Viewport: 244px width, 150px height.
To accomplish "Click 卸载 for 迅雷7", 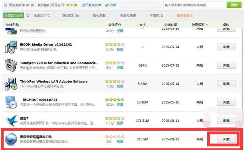I will coord(226,121).
